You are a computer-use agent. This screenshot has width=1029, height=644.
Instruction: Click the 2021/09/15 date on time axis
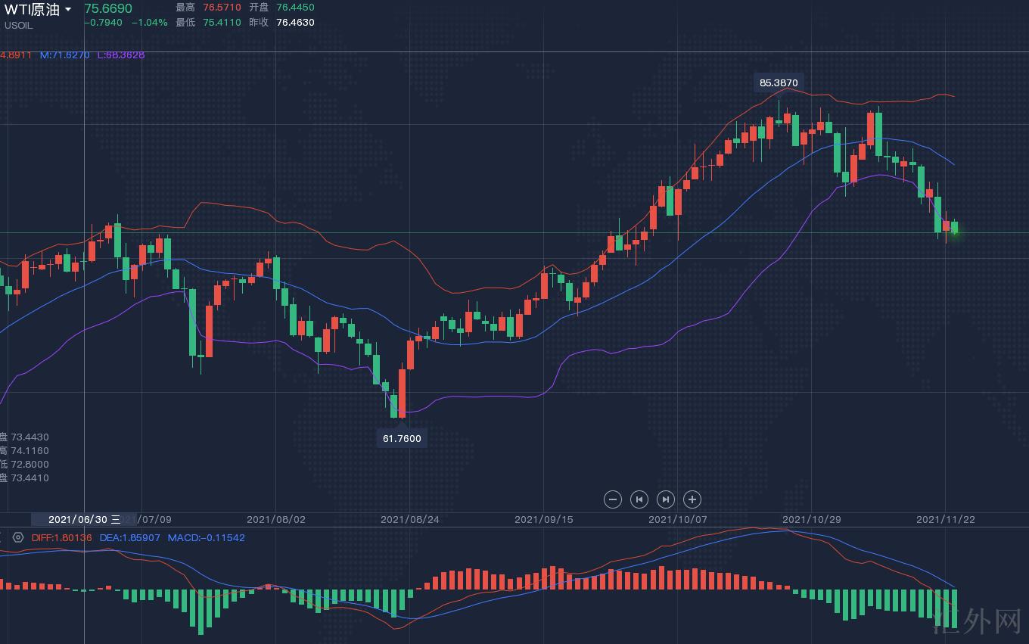coord(543,519)
